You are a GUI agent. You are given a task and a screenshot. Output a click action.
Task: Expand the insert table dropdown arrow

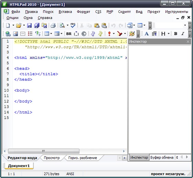coord(51,34)
